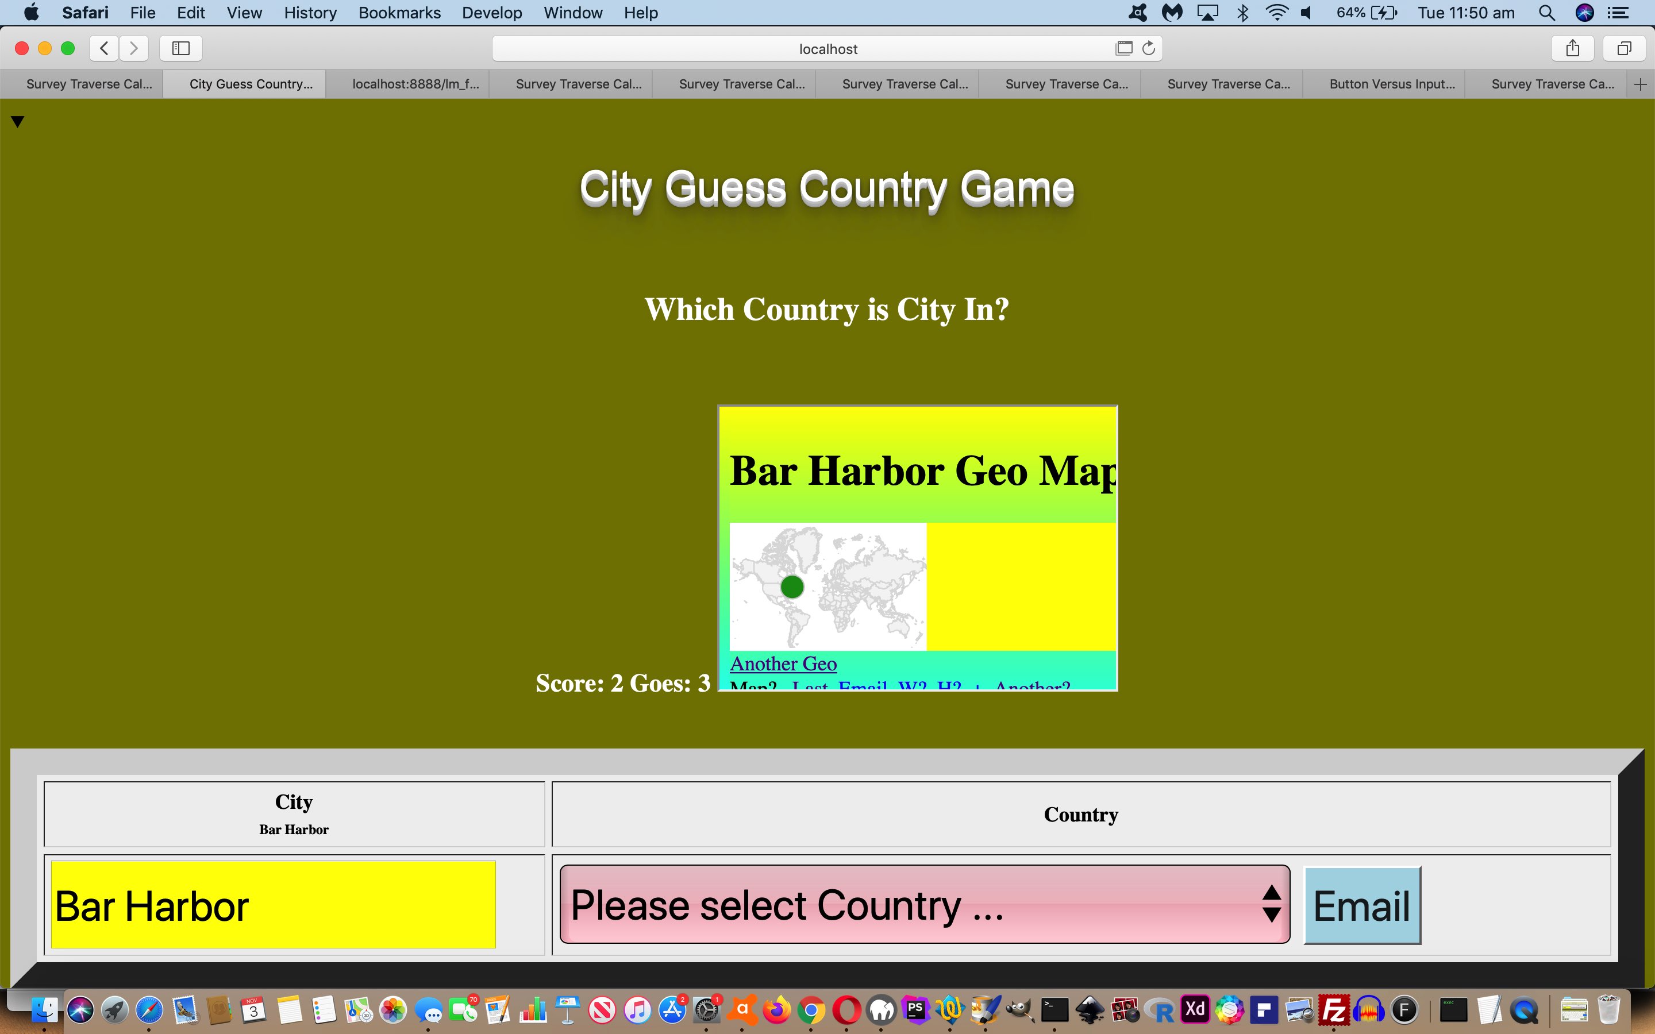
Task: Open the History menu in Safari
Action: pos(310,12)
